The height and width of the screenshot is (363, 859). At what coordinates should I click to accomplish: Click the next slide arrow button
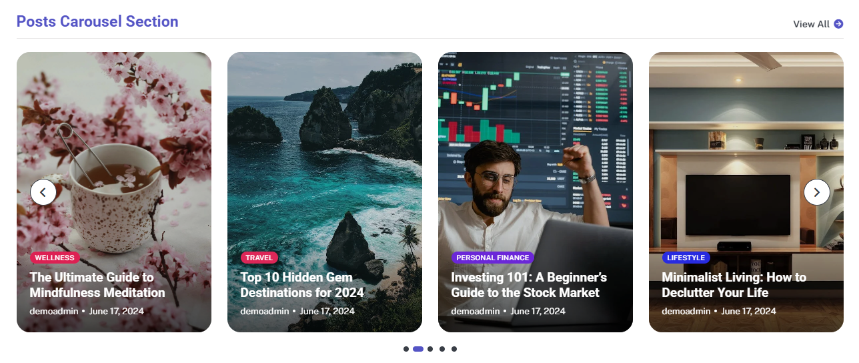817,192
